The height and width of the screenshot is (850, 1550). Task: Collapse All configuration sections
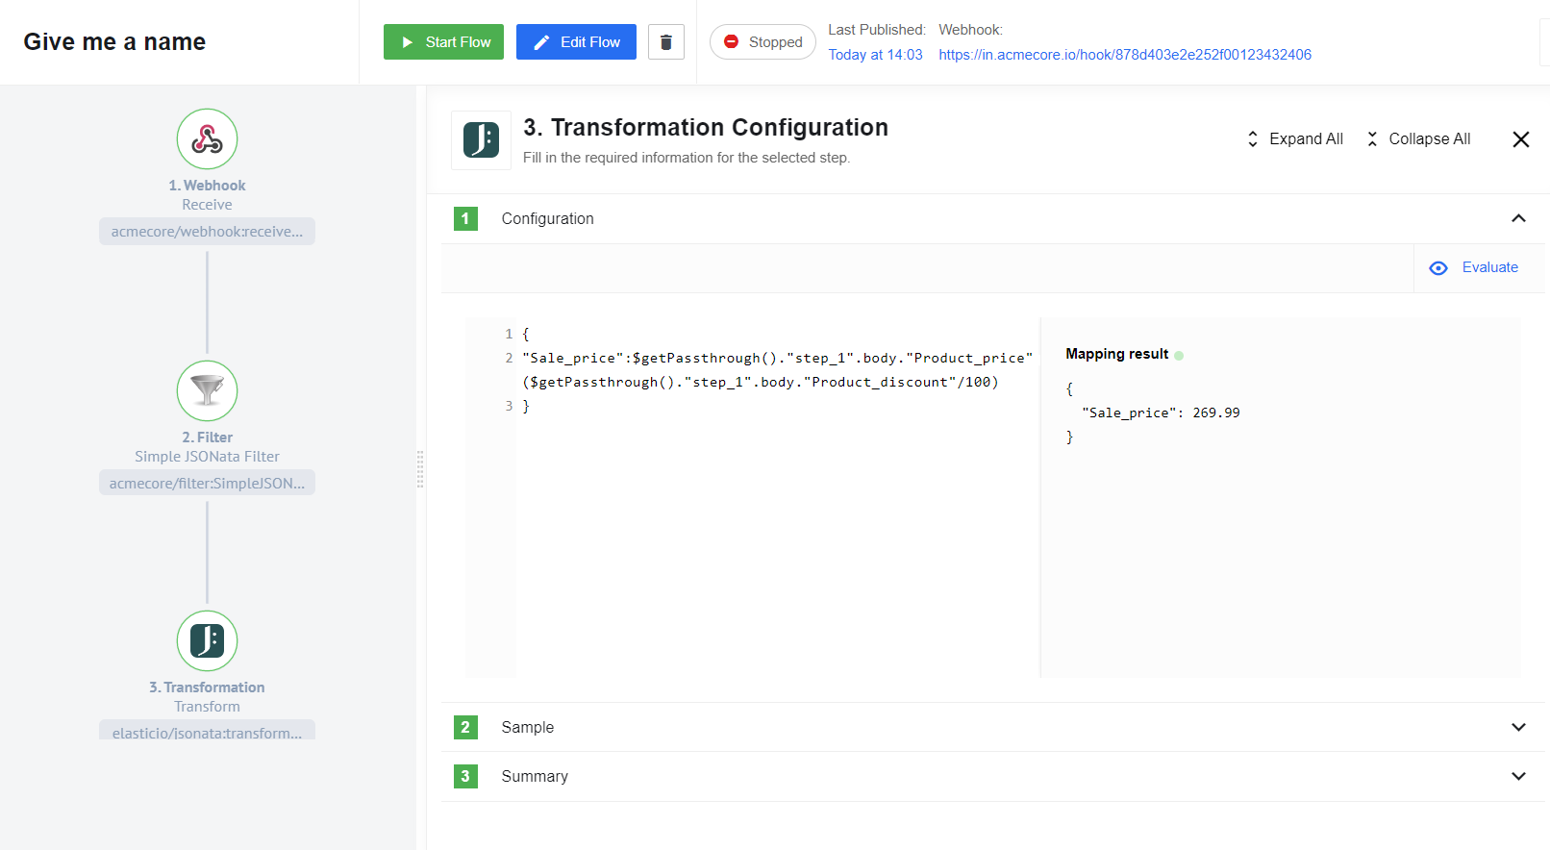(1418, 139)
